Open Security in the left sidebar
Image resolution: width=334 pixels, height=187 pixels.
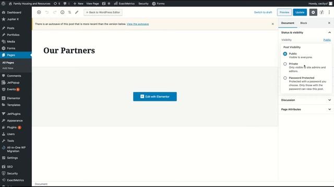click(13, 173)
